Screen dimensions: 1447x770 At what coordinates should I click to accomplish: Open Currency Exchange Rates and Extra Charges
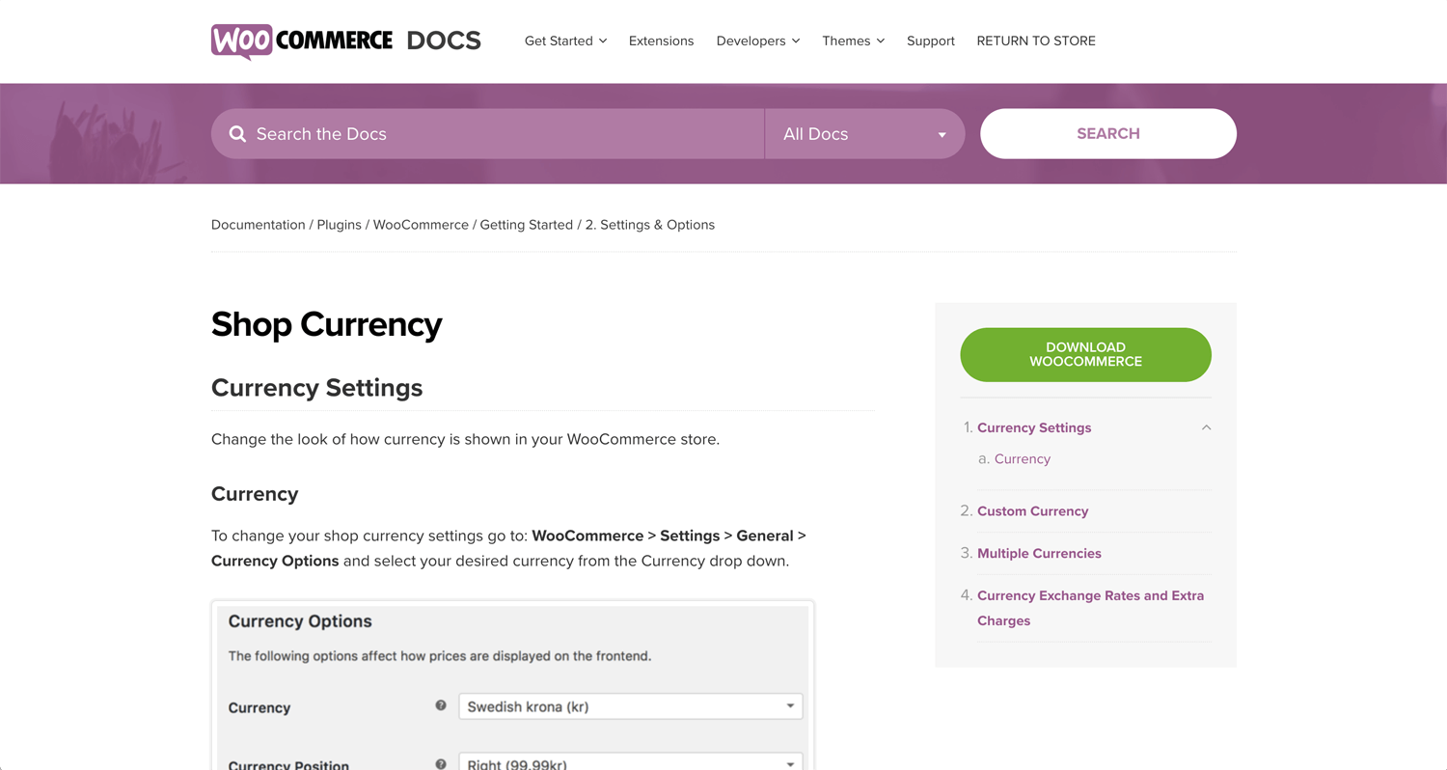click(1090, 608)
